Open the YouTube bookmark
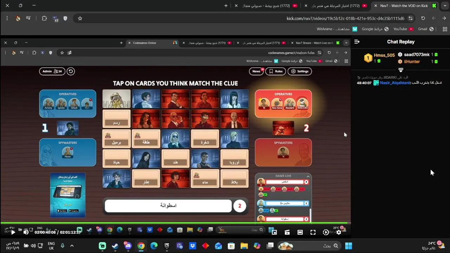 (x=403, y=29)
